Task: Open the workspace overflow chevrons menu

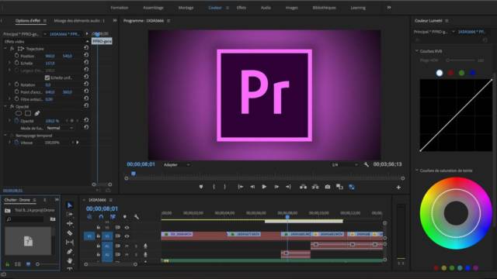Action: pyautogui.click(x=389, y=8)
